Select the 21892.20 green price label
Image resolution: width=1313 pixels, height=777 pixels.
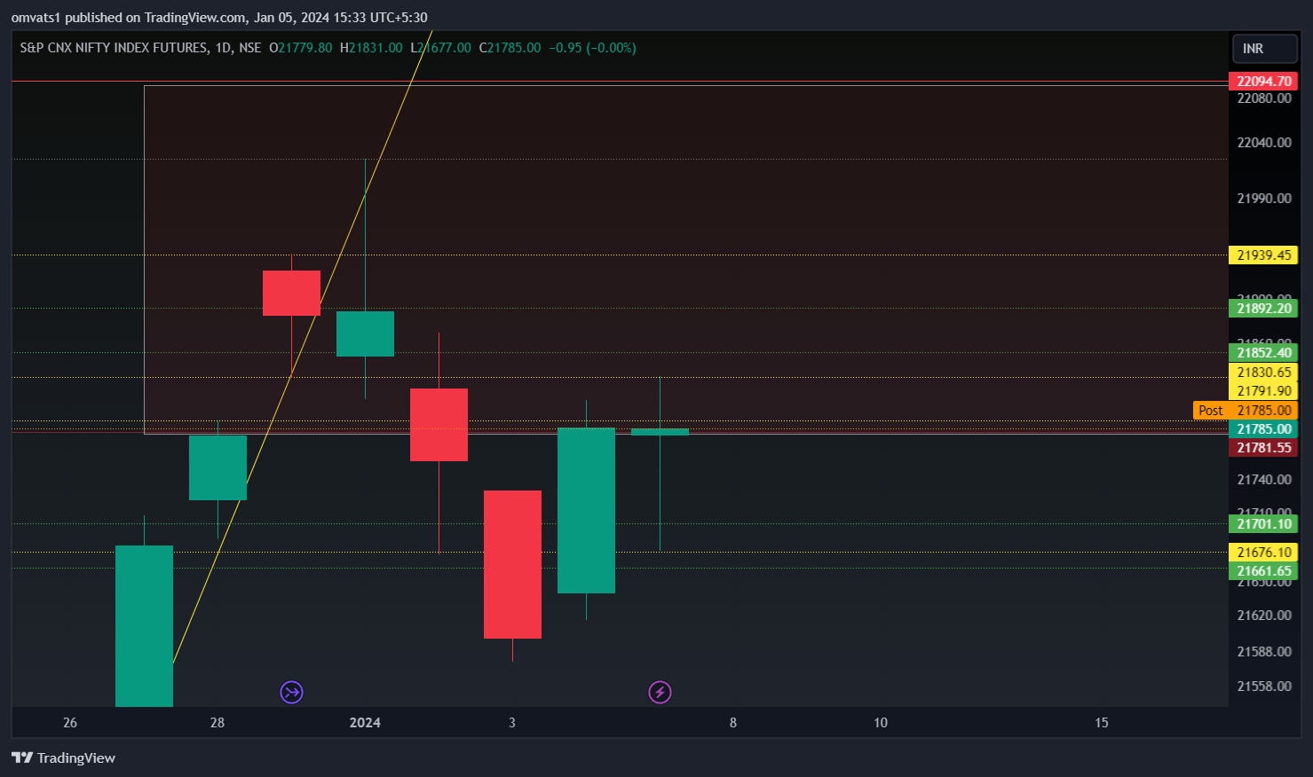pos(1263,309)
